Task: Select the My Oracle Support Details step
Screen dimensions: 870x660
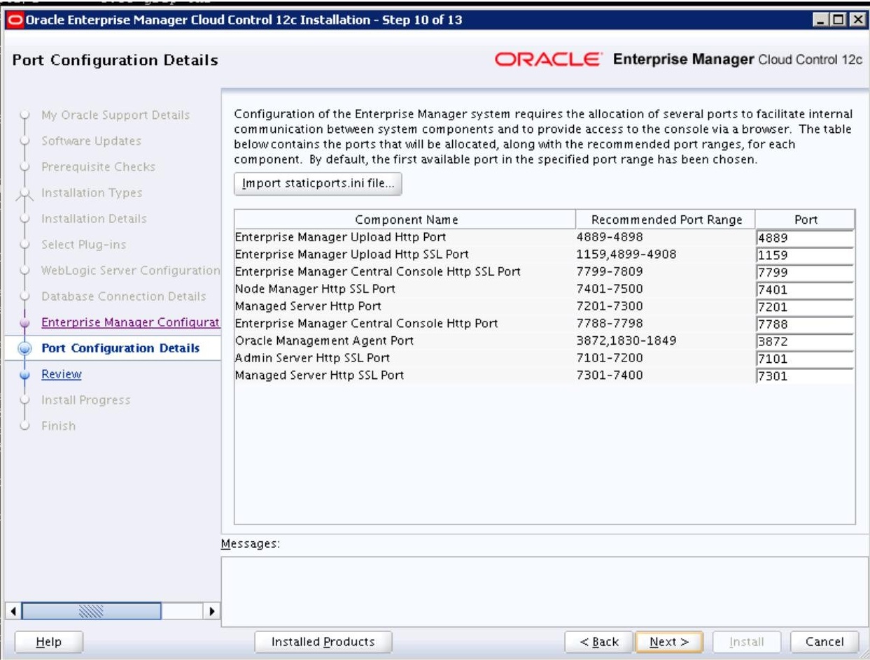Action: coord(115,115)
